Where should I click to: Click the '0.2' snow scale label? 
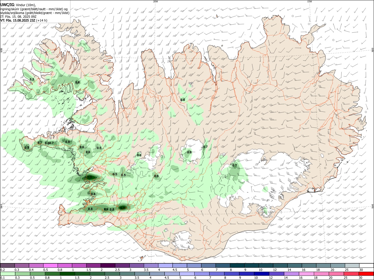2,270
